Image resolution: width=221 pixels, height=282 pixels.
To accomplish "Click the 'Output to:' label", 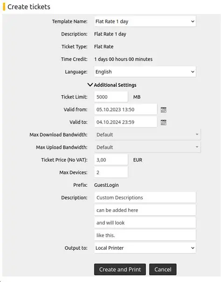I will coord(76,248).
